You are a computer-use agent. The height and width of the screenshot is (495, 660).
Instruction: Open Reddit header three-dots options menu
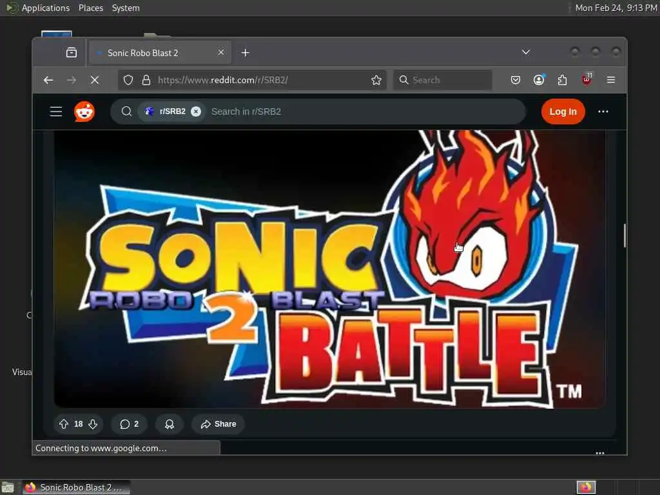(603, 112)
